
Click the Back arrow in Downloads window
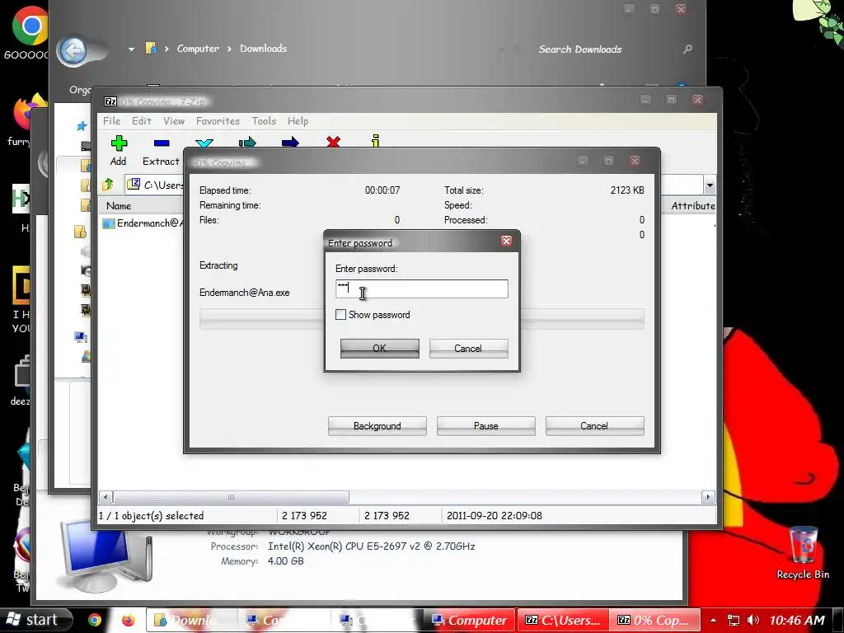tap(73, 51)
